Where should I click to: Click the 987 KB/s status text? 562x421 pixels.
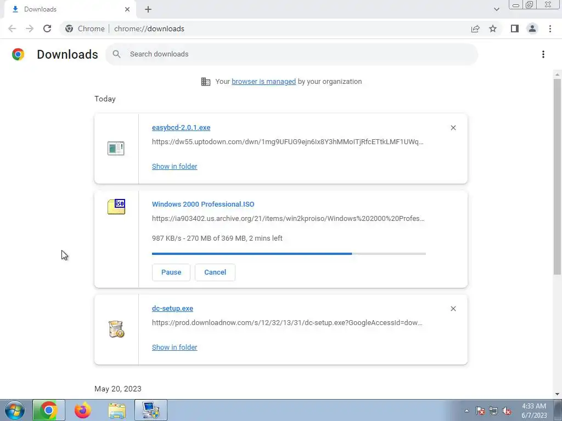click(217, 238)
